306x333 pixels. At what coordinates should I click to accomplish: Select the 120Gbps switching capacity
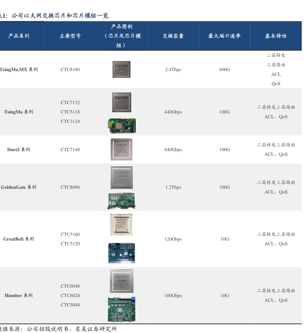click(x=173, y=239)
